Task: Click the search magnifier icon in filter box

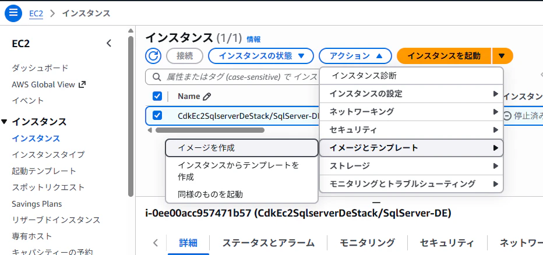Action: coord(157,76)
